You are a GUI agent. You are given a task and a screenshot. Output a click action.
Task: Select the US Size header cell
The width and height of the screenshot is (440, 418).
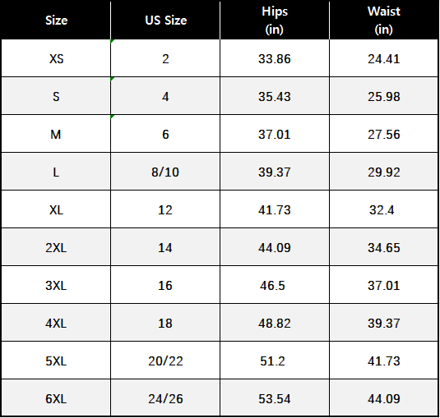pyautogui.click(x=165, y=21)
